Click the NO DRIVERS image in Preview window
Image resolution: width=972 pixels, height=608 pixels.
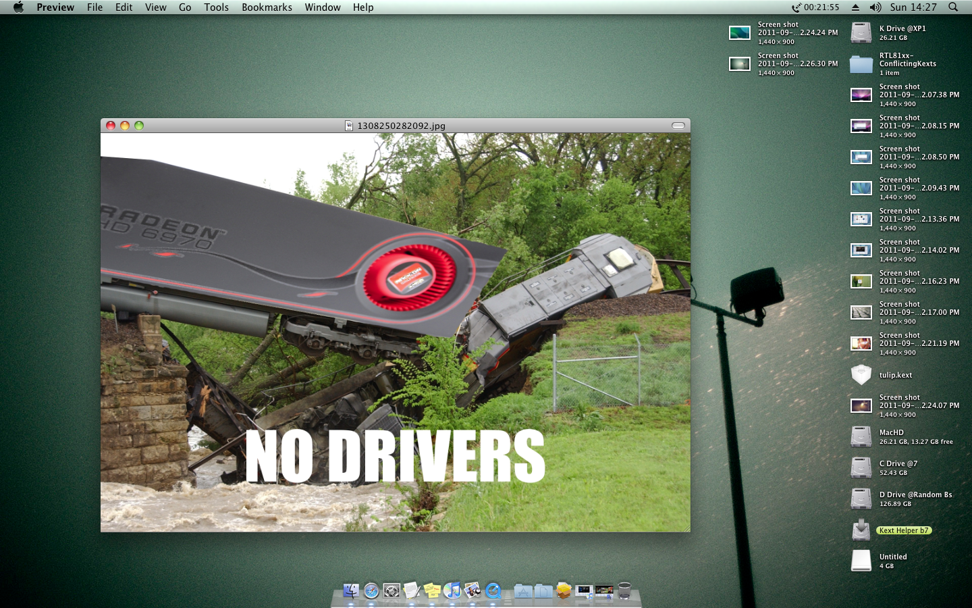[x=396, y=332]
